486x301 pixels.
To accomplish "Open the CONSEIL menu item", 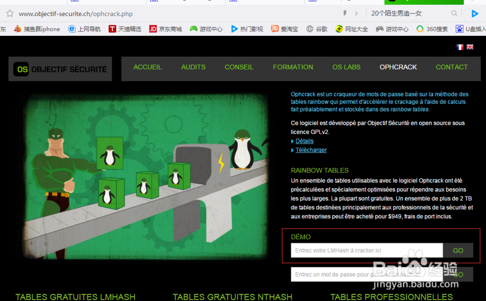I will [239, 67].
